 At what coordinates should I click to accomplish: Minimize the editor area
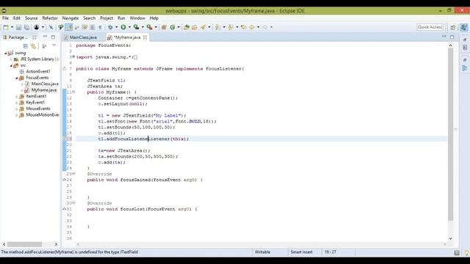click(444, 37)
